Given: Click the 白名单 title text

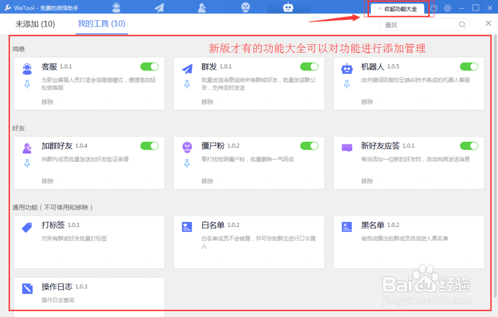Looking at the screenshot, I should 213,225.
